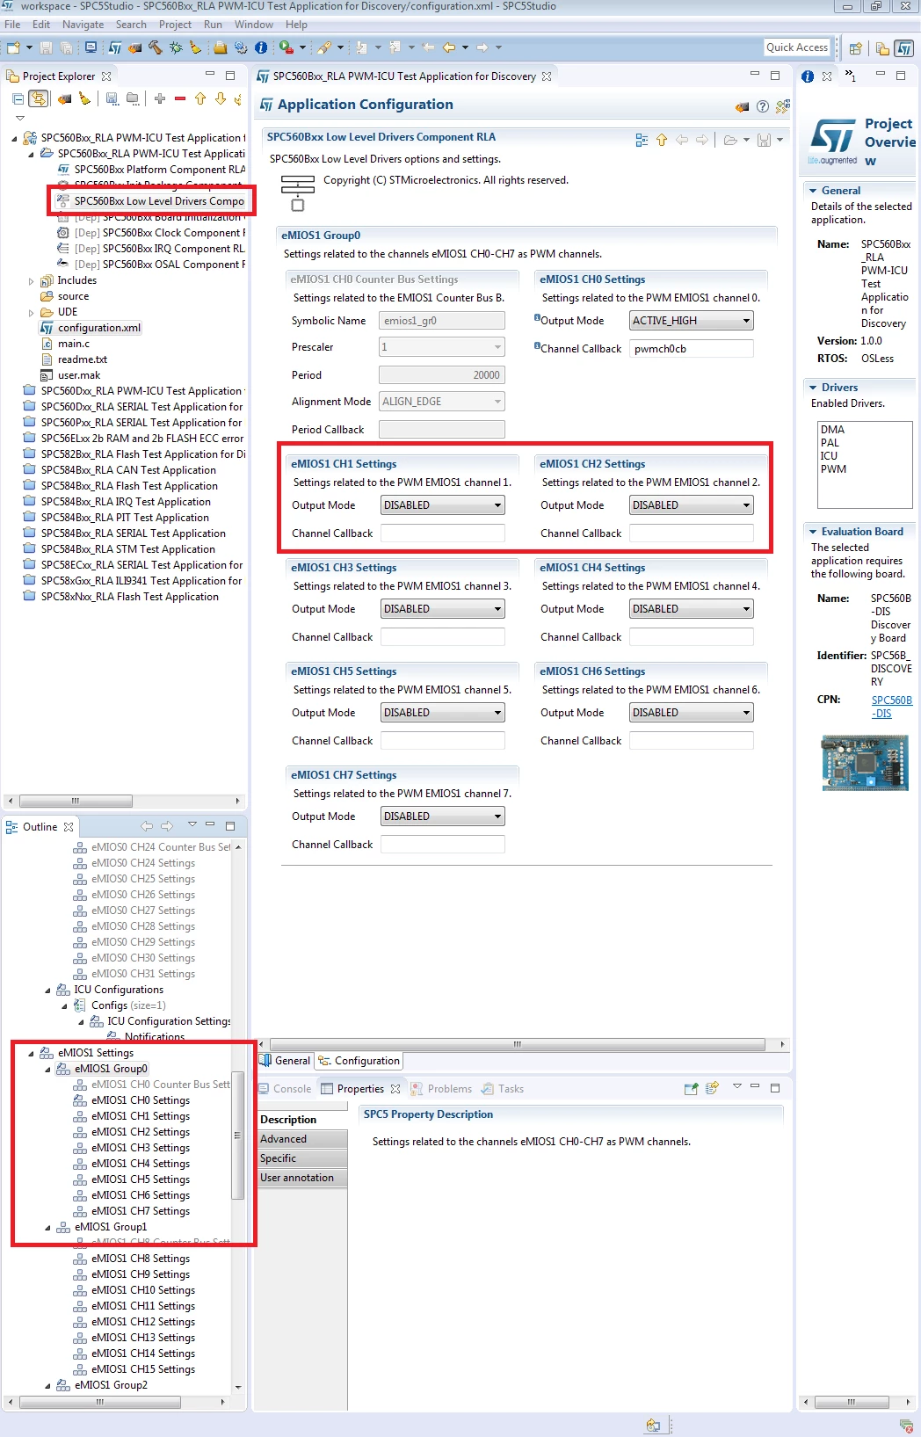921x1437 pixels.
Task: Select SPC584Bxx_RLA PIT Test Application project
Action: (124, 518)
